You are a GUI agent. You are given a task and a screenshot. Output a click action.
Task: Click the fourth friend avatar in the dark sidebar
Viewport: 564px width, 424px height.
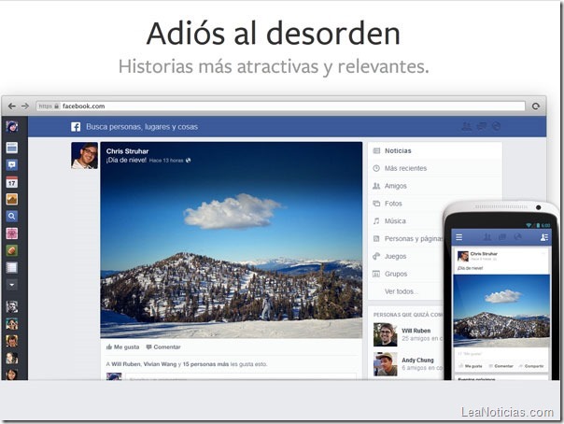12,358
